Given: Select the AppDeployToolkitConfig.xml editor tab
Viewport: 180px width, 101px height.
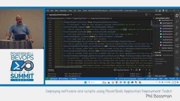Looking at the screenshot, I should (x=59, y=15).
